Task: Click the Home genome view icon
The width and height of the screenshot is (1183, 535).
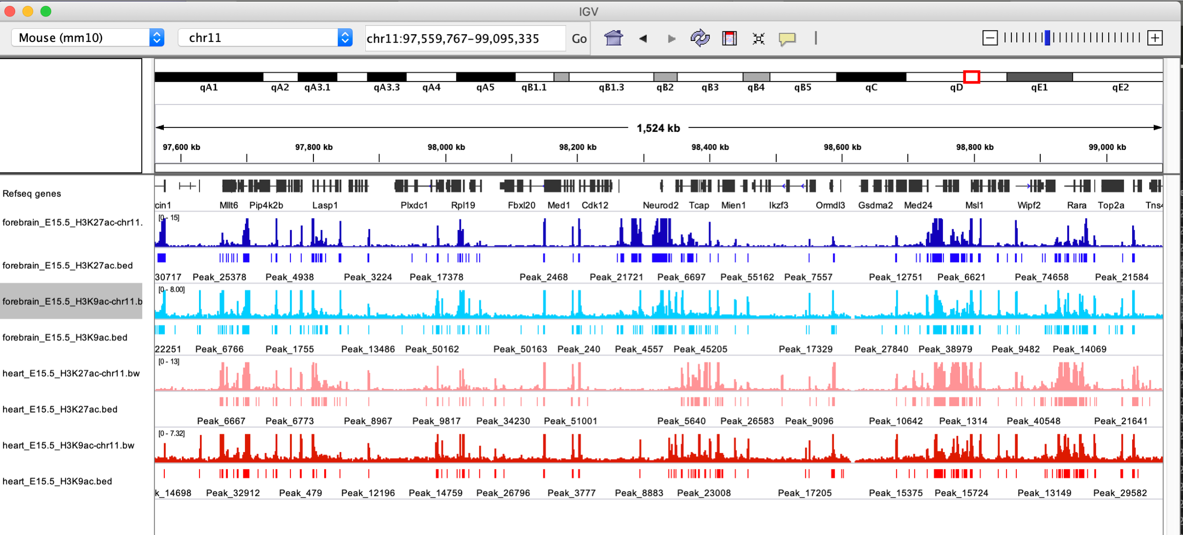Action: tap(613, 38)
